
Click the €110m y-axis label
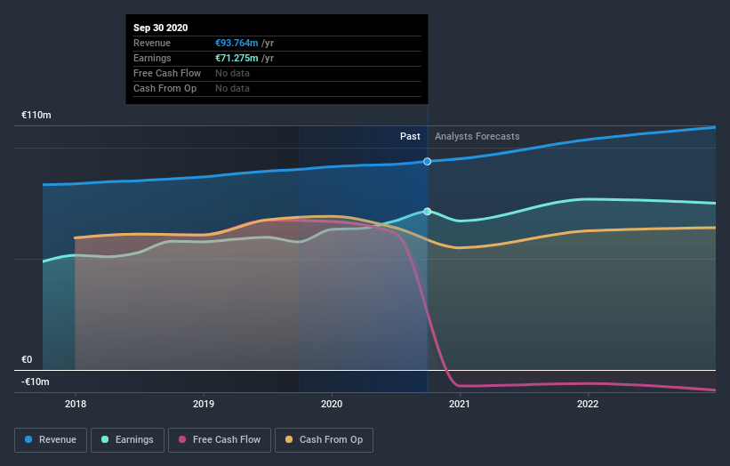(36, 115)
